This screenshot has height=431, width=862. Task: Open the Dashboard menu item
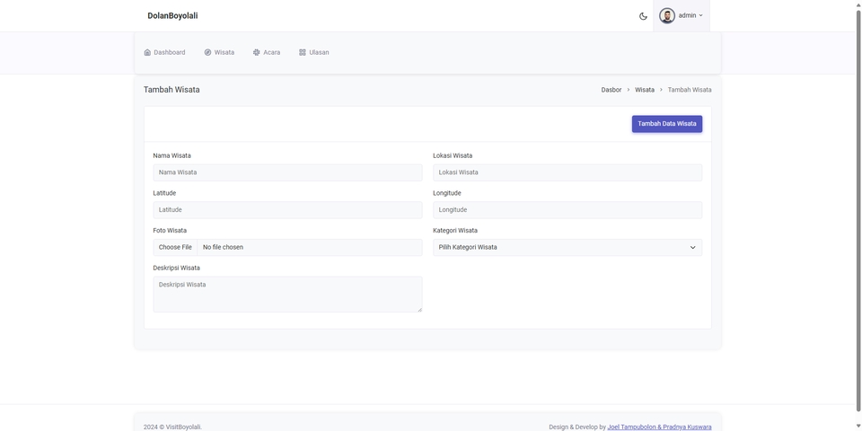pos(164,53)
